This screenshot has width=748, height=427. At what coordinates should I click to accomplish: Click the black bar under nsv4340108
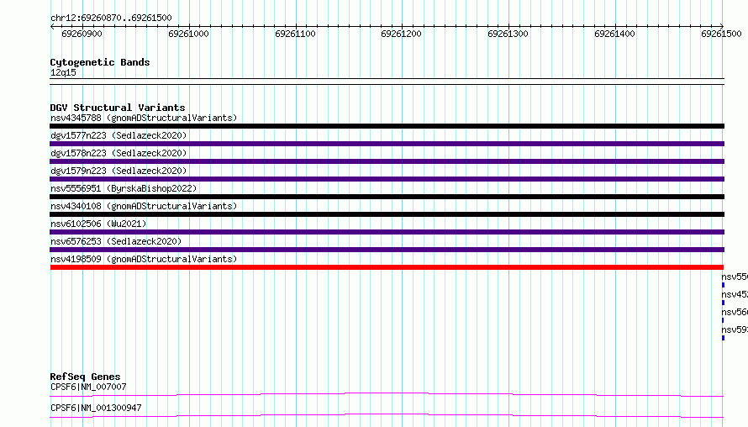pyautogui.click(x=387, y=214)
